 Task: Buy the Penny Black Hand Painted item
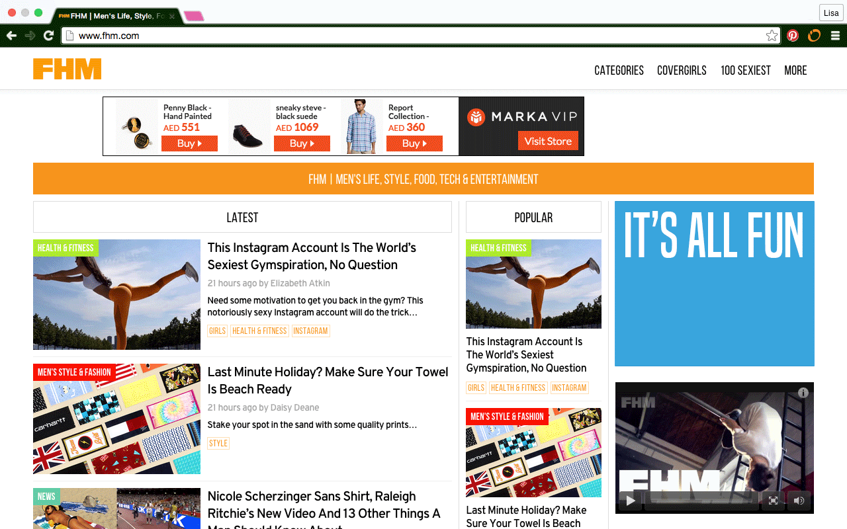[x=189, y=143]
